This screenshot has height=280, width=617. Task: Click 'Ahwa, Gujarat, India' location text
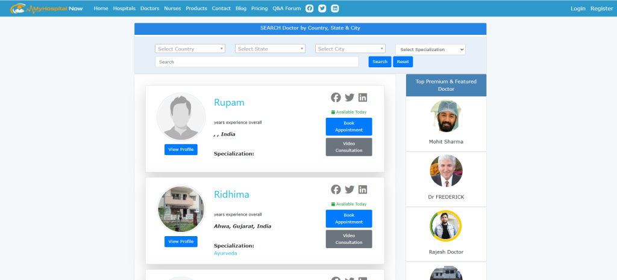(x=242, y=227)
